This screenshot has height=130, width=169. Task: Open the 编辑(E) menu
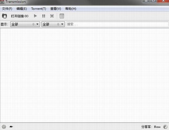pos(22,9)
